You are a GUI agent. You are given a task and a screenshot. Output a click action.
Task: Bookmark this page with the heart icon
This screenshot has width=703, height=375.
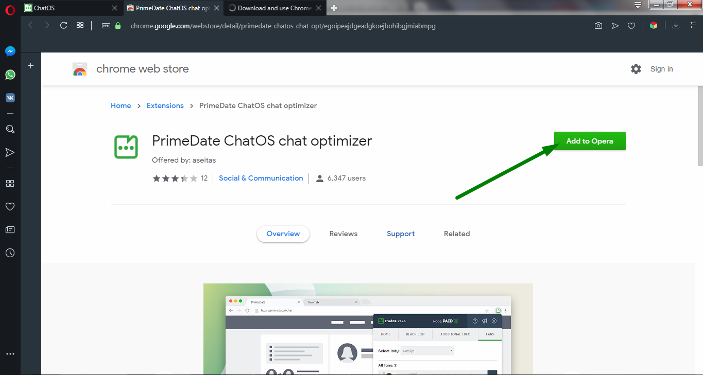(x=631, y=26)
